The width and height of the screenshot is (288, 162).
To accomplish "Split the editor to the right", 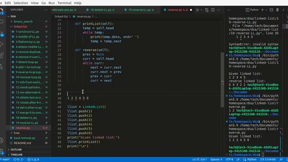I will click(213, 10).
